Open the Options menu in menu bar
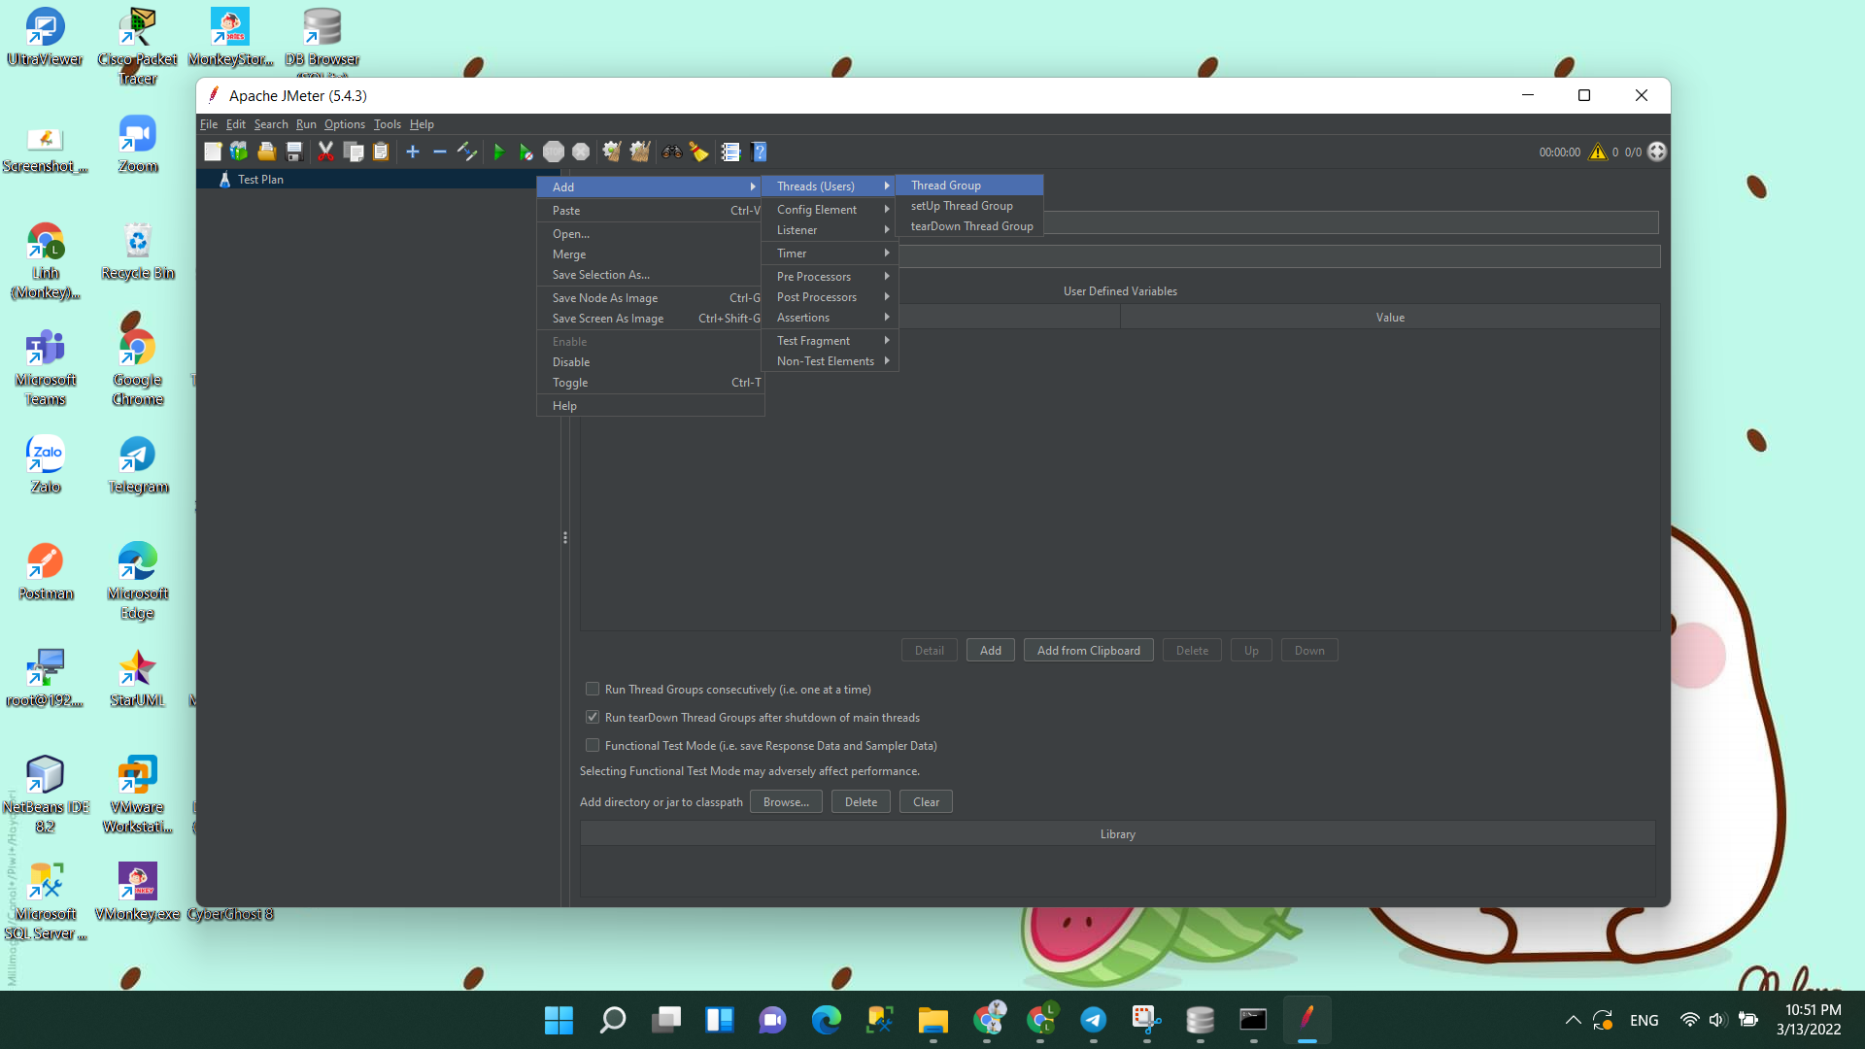This screenshot has height=1049, width=1865. [x=344, y=123]
